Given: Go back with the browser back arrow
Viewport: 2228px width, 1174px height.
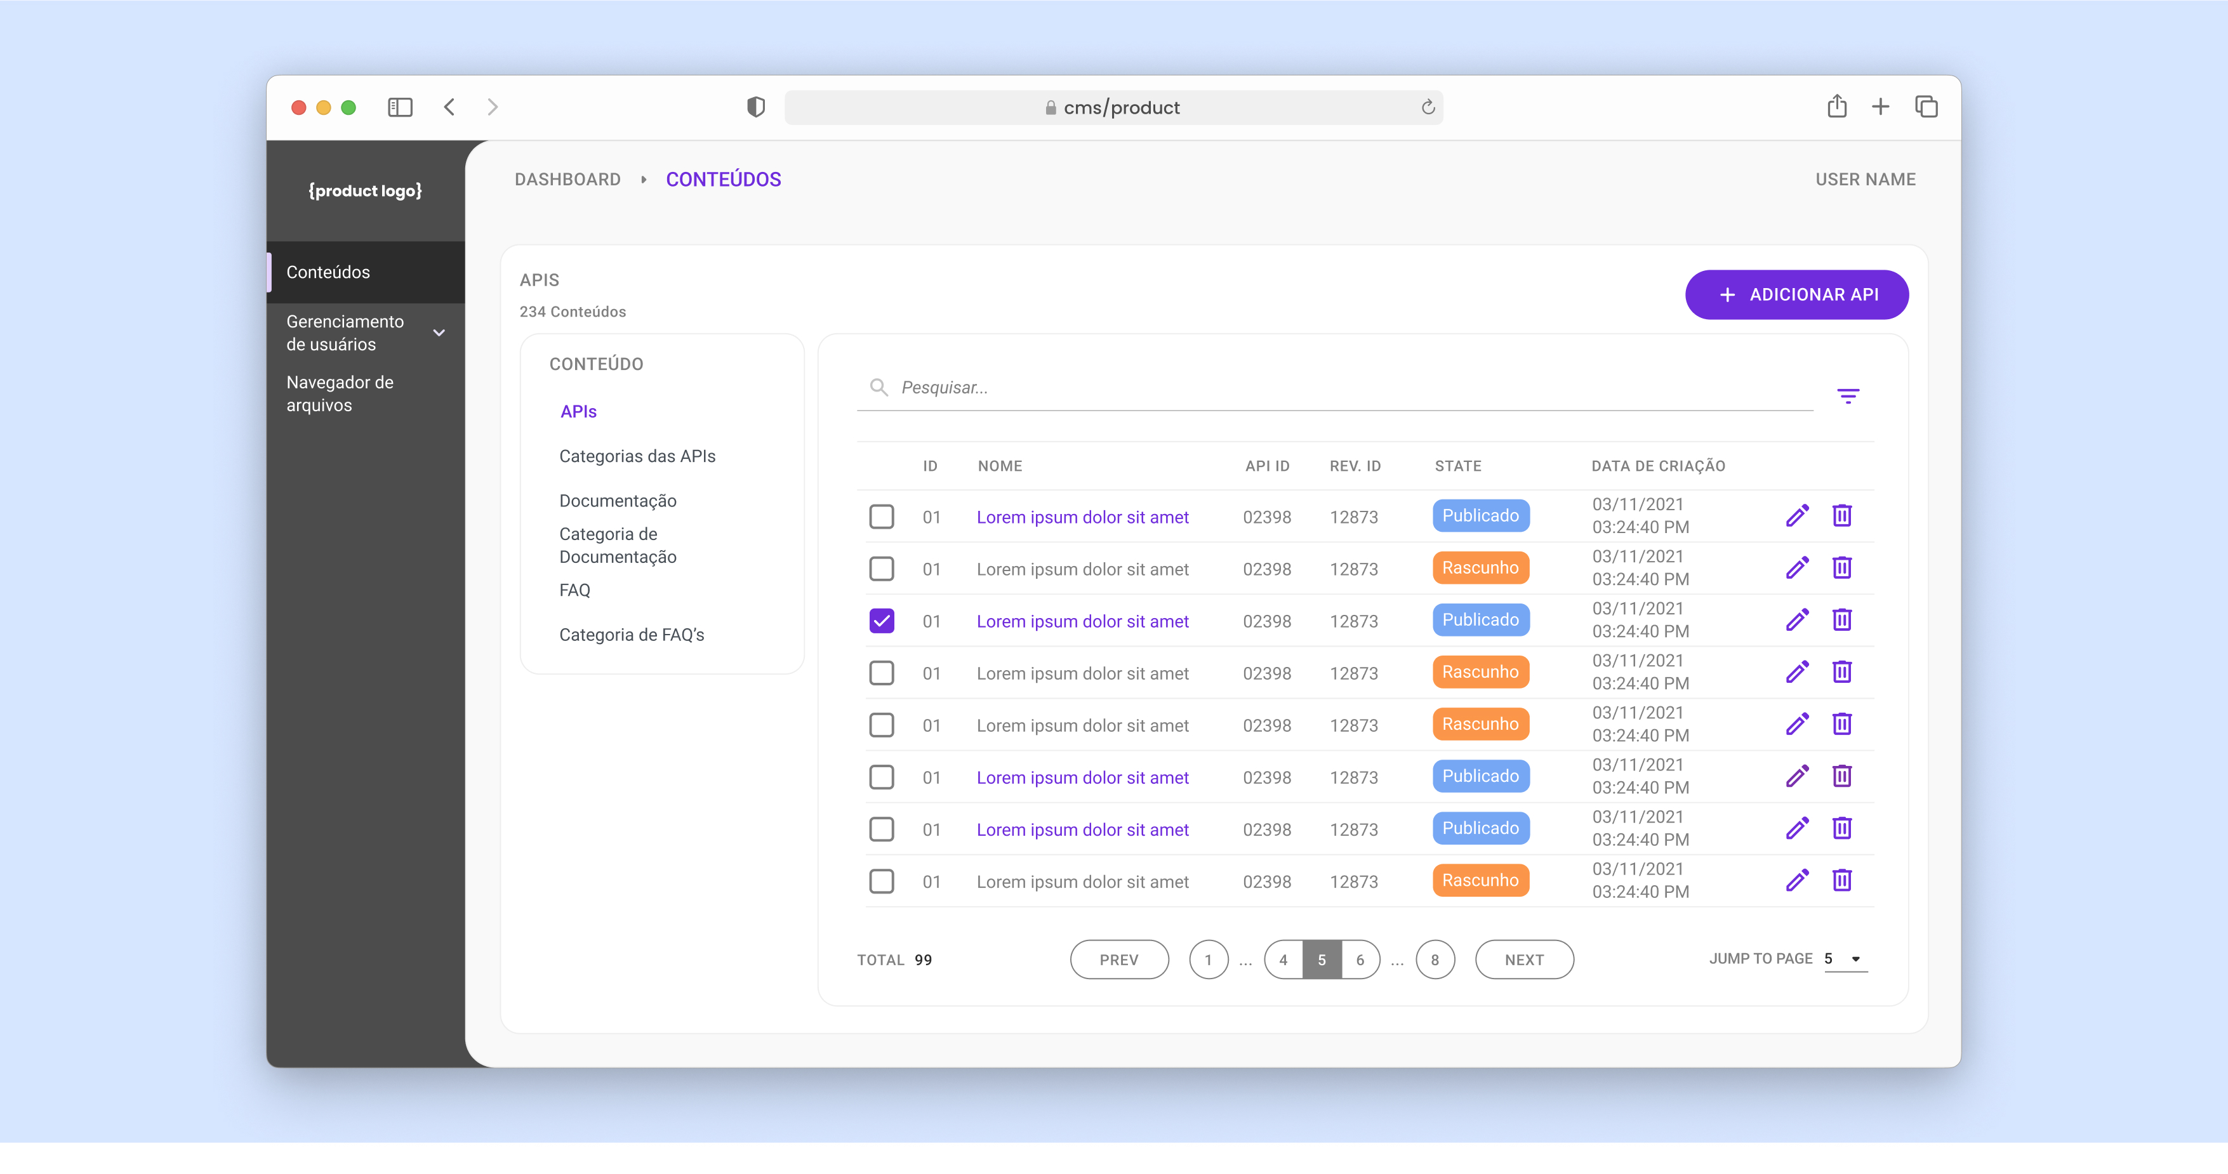Looking at the screenshot, I should (449, 107).
